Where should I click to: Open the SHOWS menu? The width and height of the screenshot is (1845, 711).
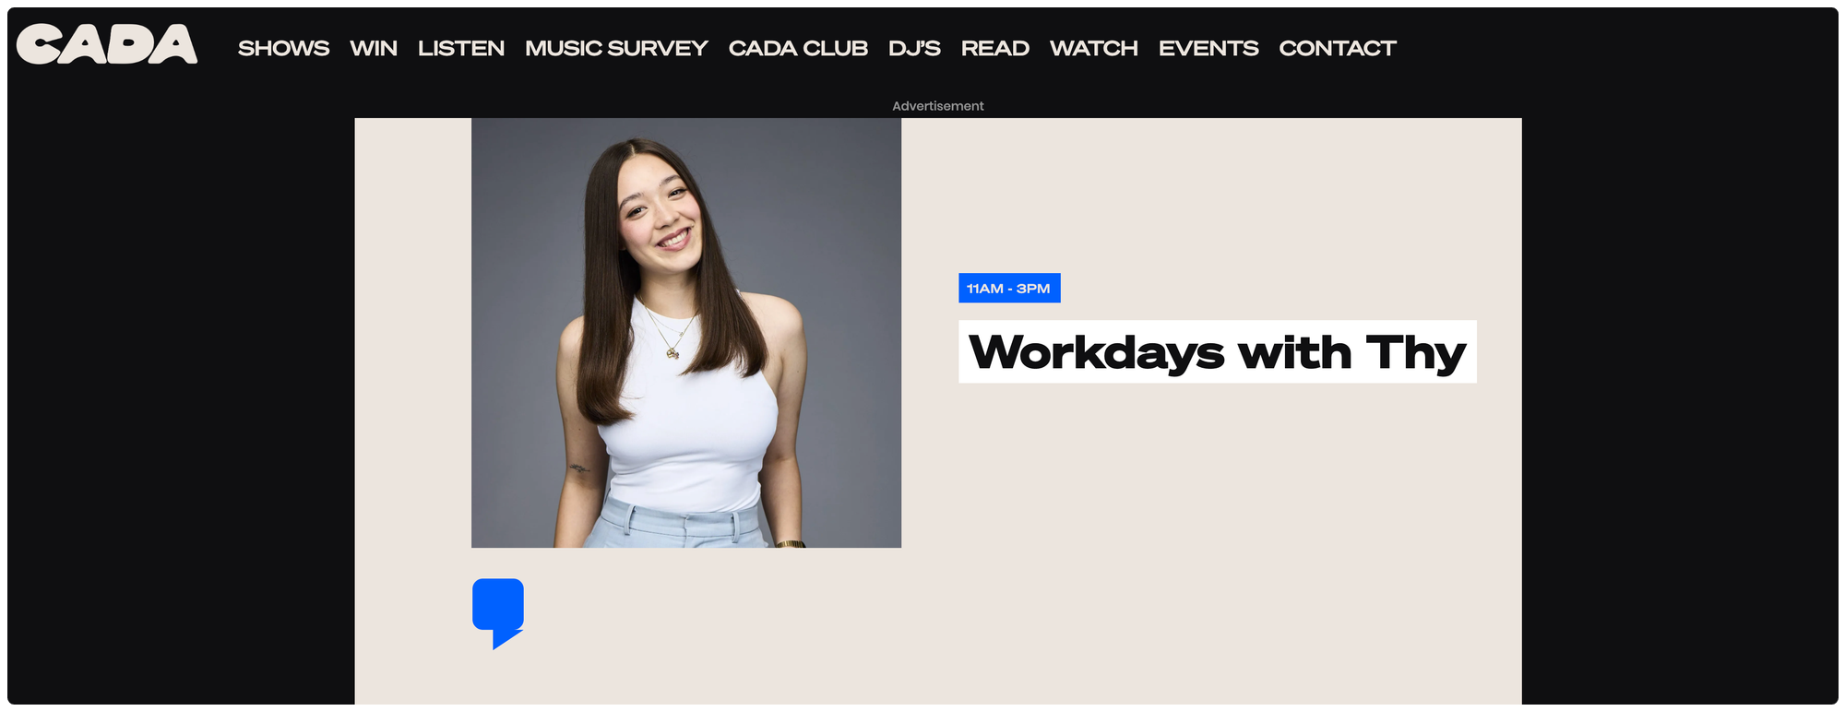click(x=283, y=48)
